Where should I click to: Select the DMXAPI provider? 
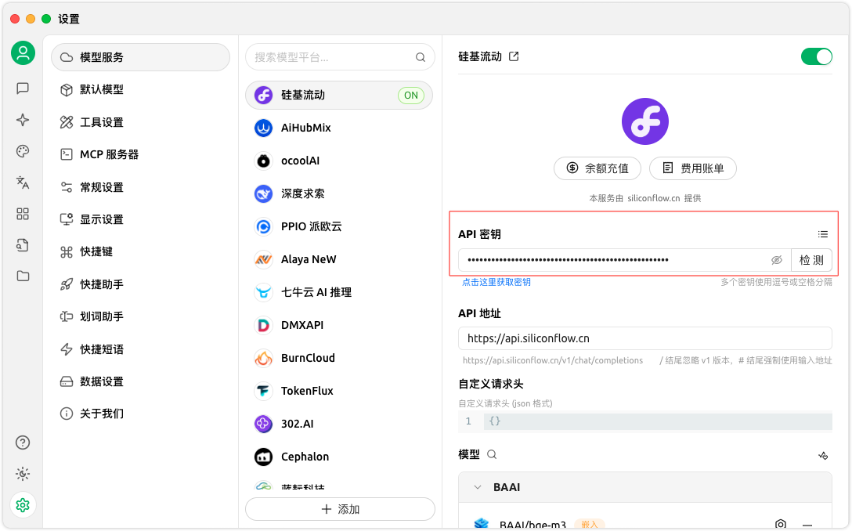click(x=339, y=325)
